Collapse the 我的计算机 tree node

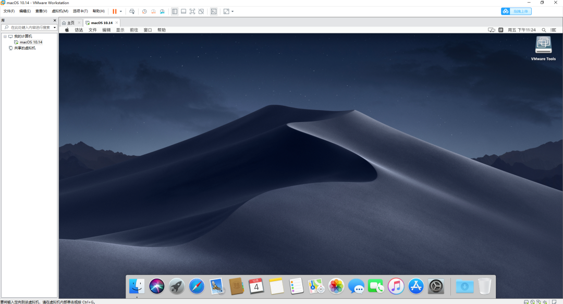pyautogui.click(x=5, y=37)
